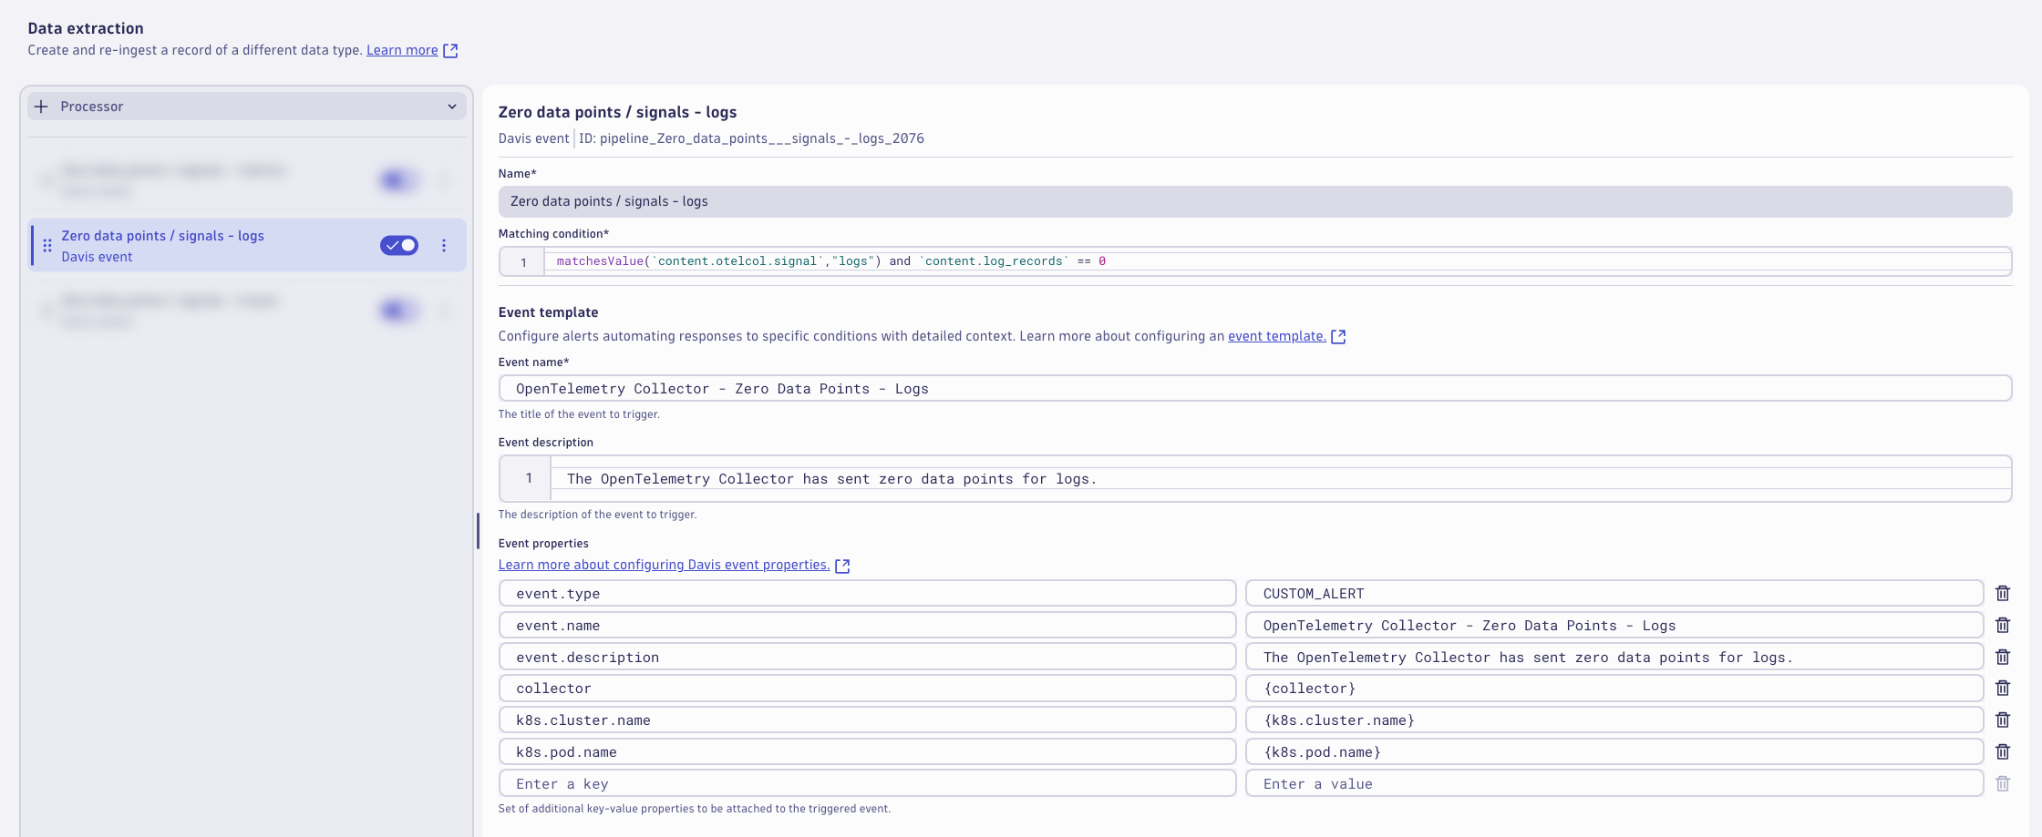Click the event.name value field
The image size is (2042, 837).
coord(1614,625)
